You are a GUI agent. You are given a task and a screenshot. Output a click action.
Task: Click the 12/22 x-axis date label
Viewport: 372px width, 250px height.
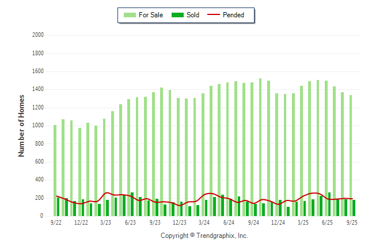81,222
